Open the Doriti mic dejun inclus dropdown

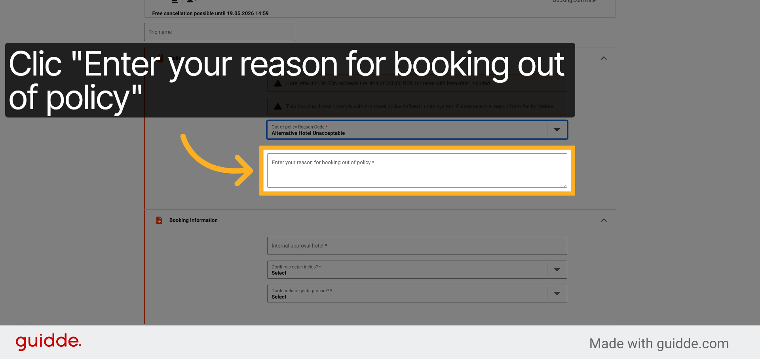[417, 270]
